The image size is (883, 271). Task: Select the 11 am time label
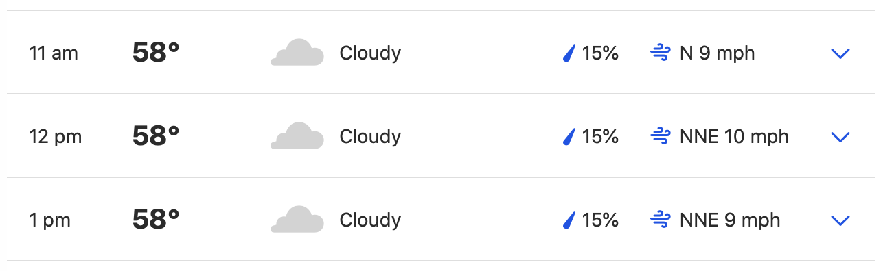pyautogui.click(x=54, y=53)
